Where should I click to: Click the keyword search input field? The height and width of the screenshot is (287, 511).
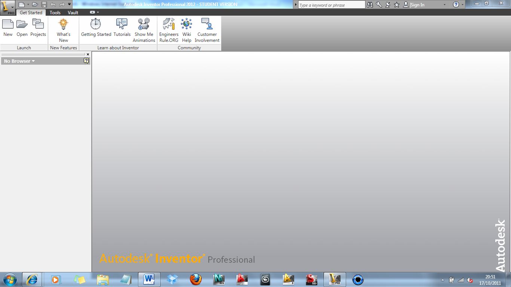click(x=331, y=5)
